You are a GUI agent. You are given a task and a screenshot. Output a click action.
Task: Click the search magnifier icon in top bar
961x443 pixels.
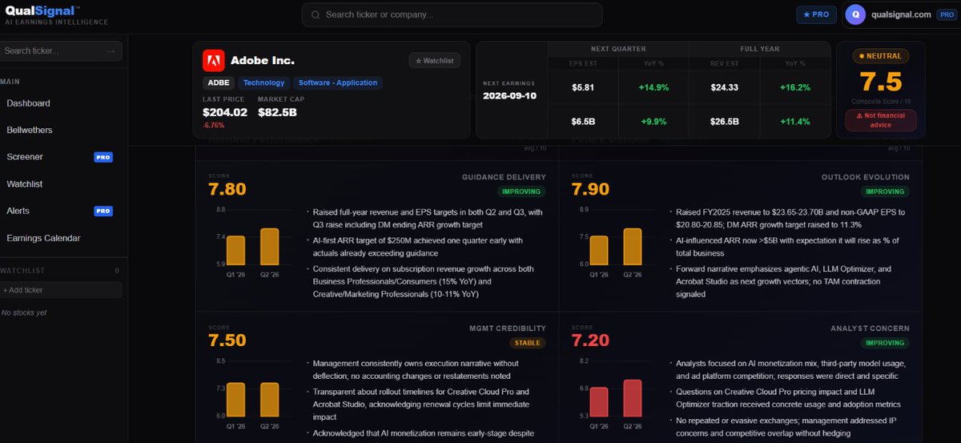point(316,14)
